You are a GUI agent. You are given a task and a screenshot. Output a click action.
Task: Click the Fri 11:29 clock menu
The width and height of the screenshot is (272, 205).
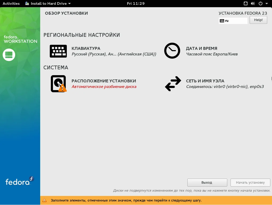tap(136, 3)
